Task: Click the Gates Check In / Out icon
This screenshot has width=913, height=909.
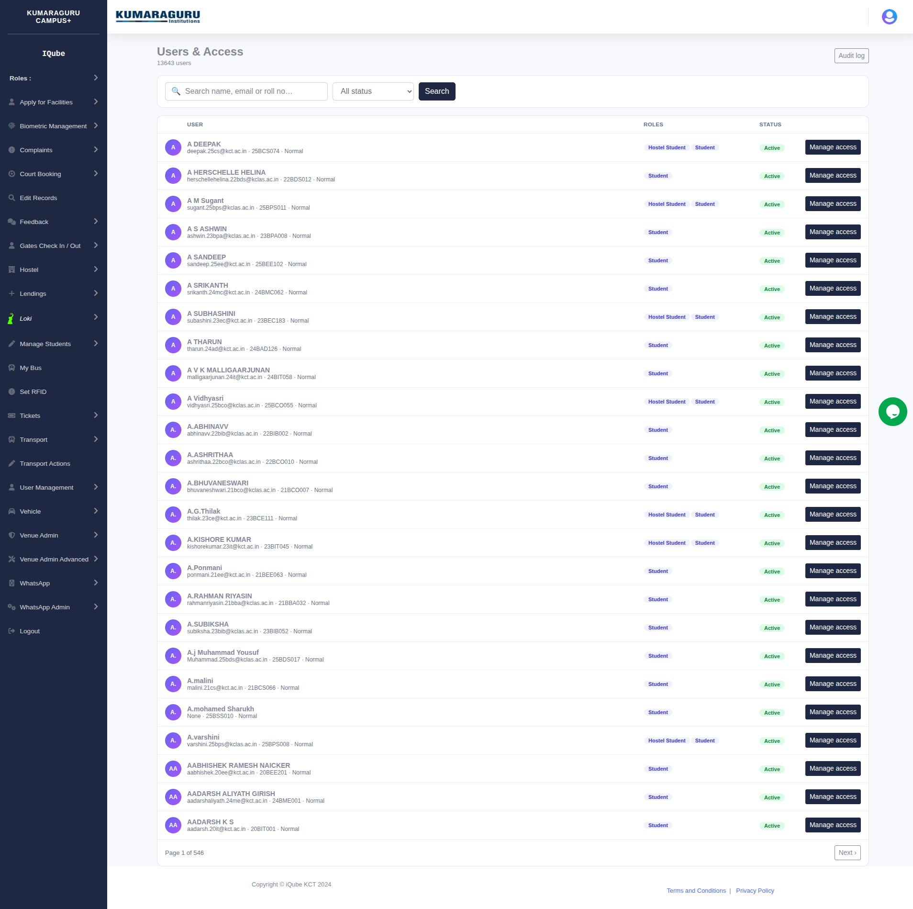Action: 12,246
